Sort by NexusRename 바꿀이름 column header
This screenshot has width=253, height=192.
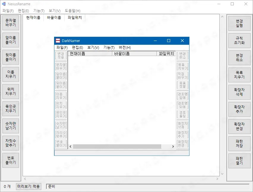click(x=54, y=18)
